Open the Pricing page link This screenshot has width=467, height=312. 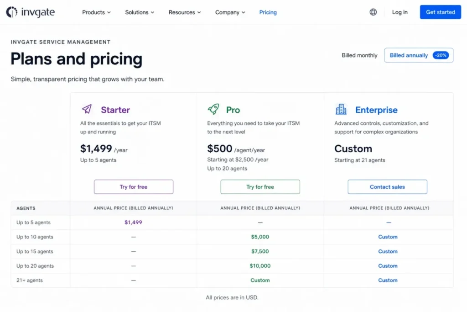(x=268, y=12)
